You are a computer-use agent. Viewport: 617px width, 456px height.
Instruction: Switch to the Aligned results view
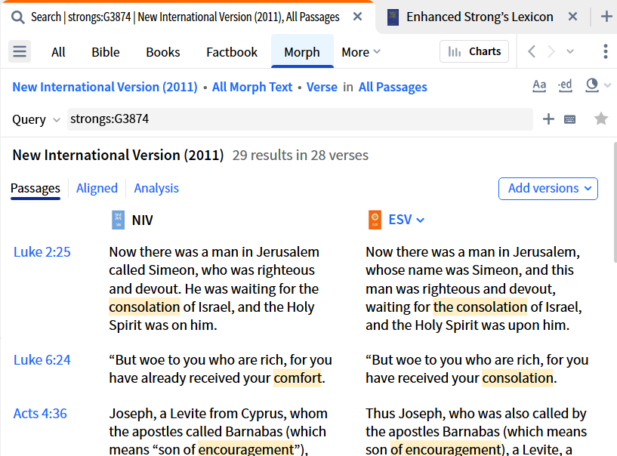click(x=97, y=188)
